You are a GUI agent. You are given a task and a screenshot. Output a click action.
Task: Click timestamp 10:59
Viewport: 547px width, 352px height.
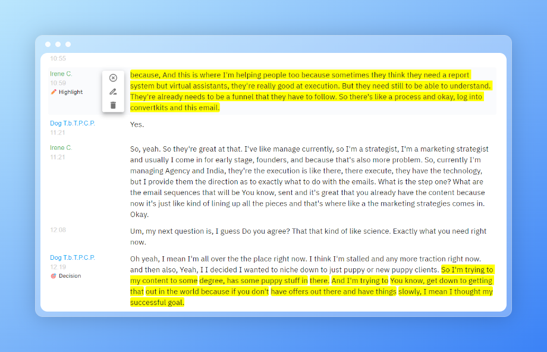coord(58,83)
